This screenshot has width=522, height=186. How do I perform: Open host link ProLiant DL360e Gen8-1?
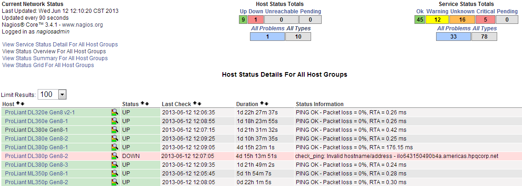(37, 121)
